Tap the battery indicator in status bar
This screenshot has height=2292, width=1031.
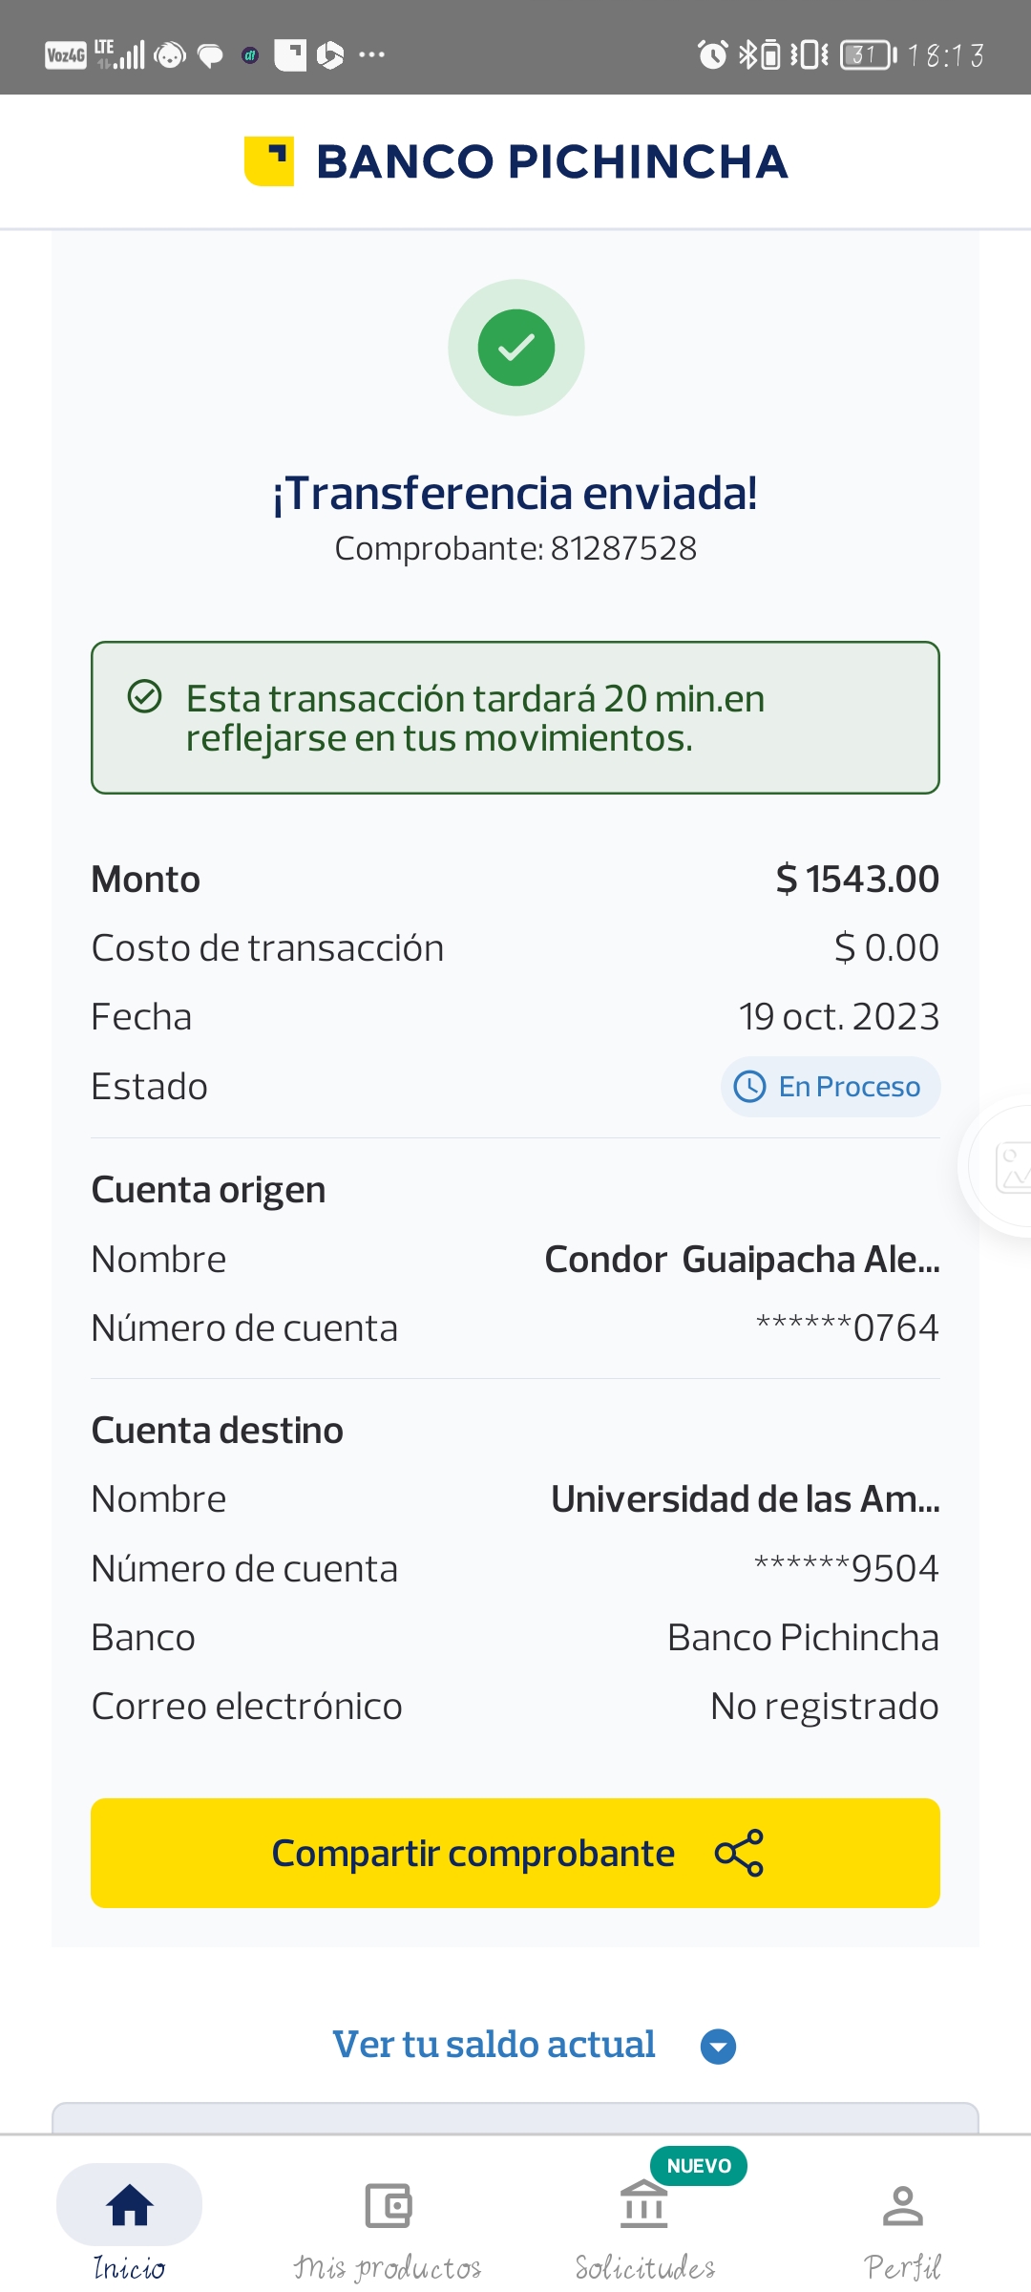868,54
